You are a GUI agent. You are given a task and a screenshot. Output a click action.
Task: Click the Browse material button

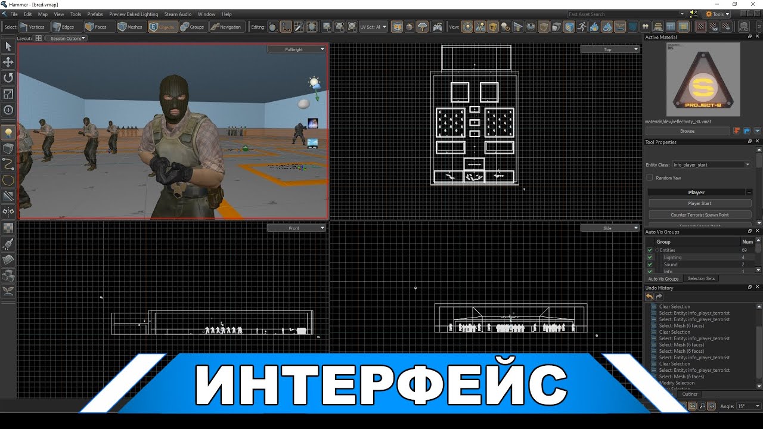coord(687,130)
